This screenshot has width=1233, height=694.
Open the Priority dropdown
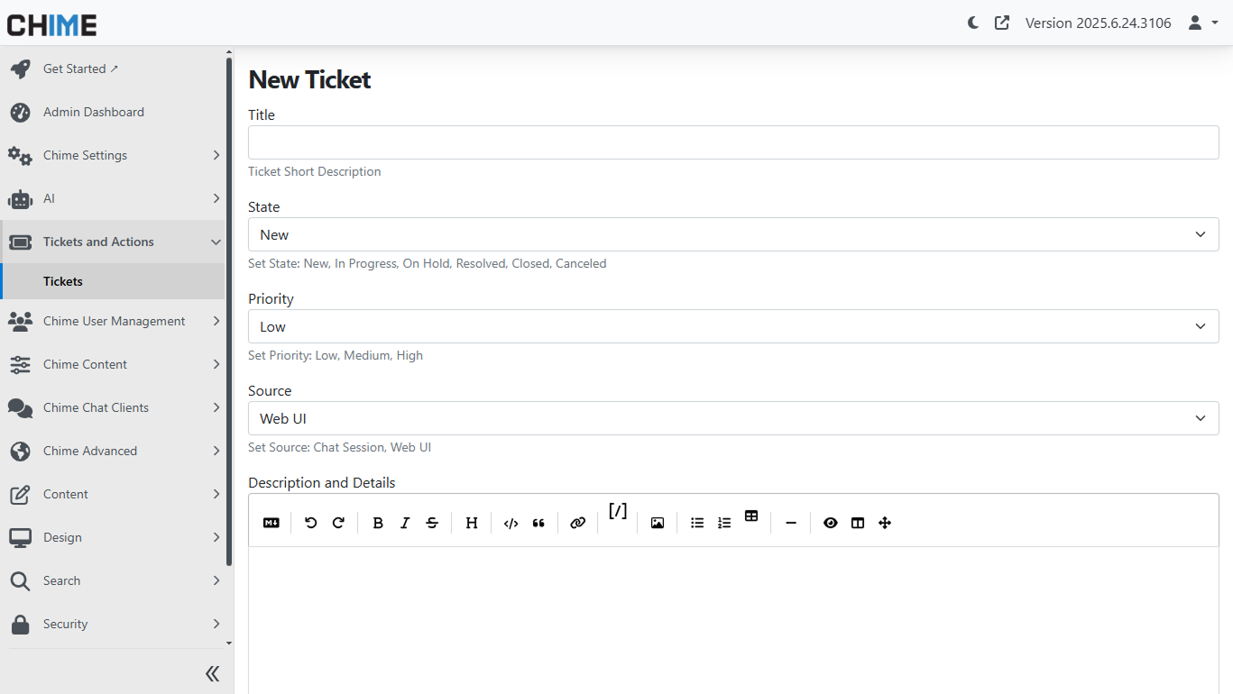pyautogui.click(x=733, y=326)
